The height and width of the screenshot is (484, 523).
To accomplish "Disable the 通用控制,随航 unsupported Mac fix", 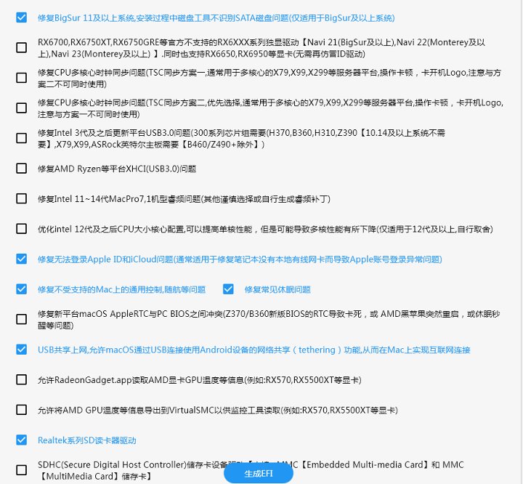I will (x=21, y=289).
